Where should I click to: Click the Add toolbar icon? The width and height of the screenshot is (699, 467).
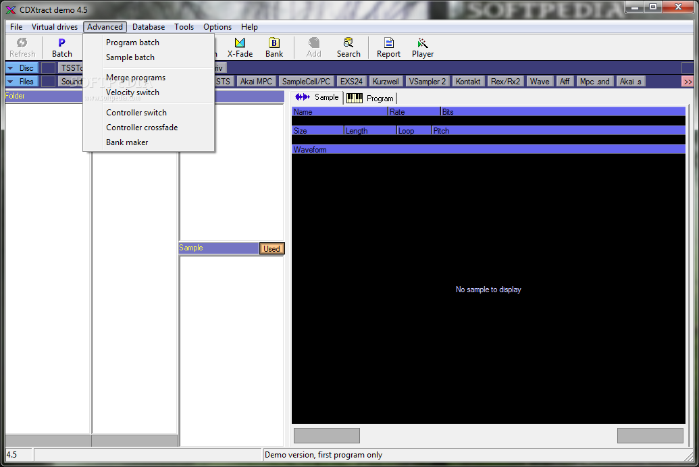[x=314, y=48]
